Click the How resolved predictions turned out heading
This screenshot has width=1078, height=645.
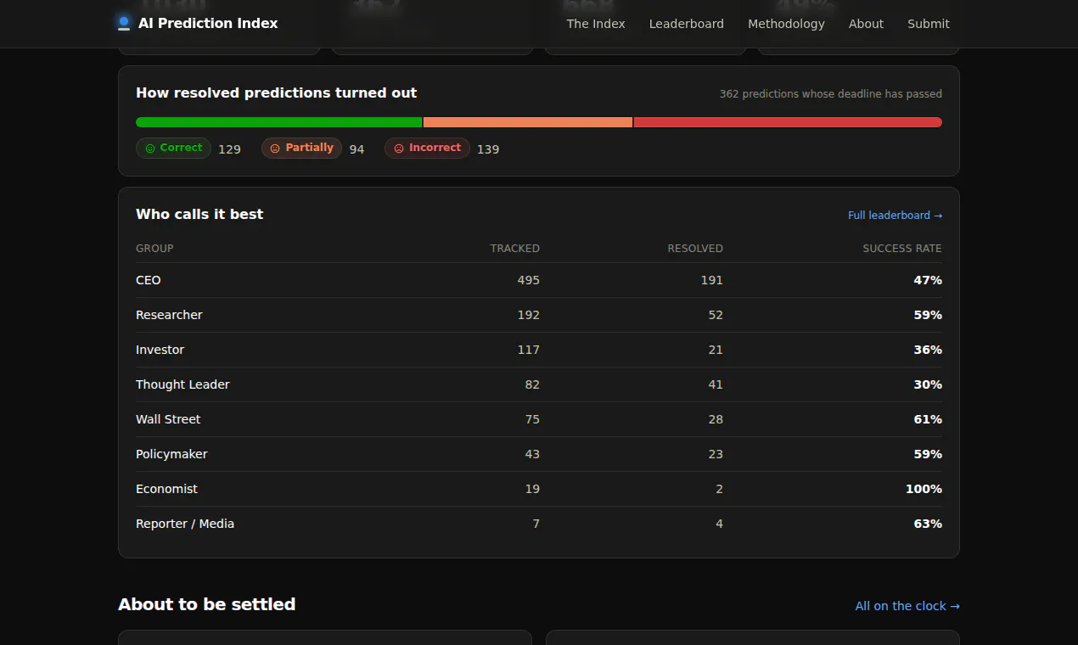(277, 93)
